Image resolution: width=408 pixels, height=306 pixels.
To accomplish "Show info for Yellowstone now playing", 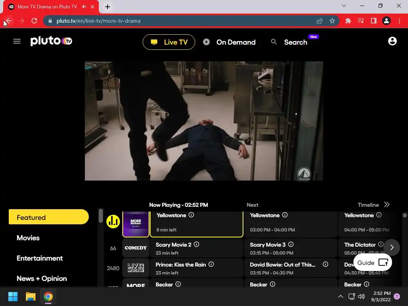I will 191,215.
